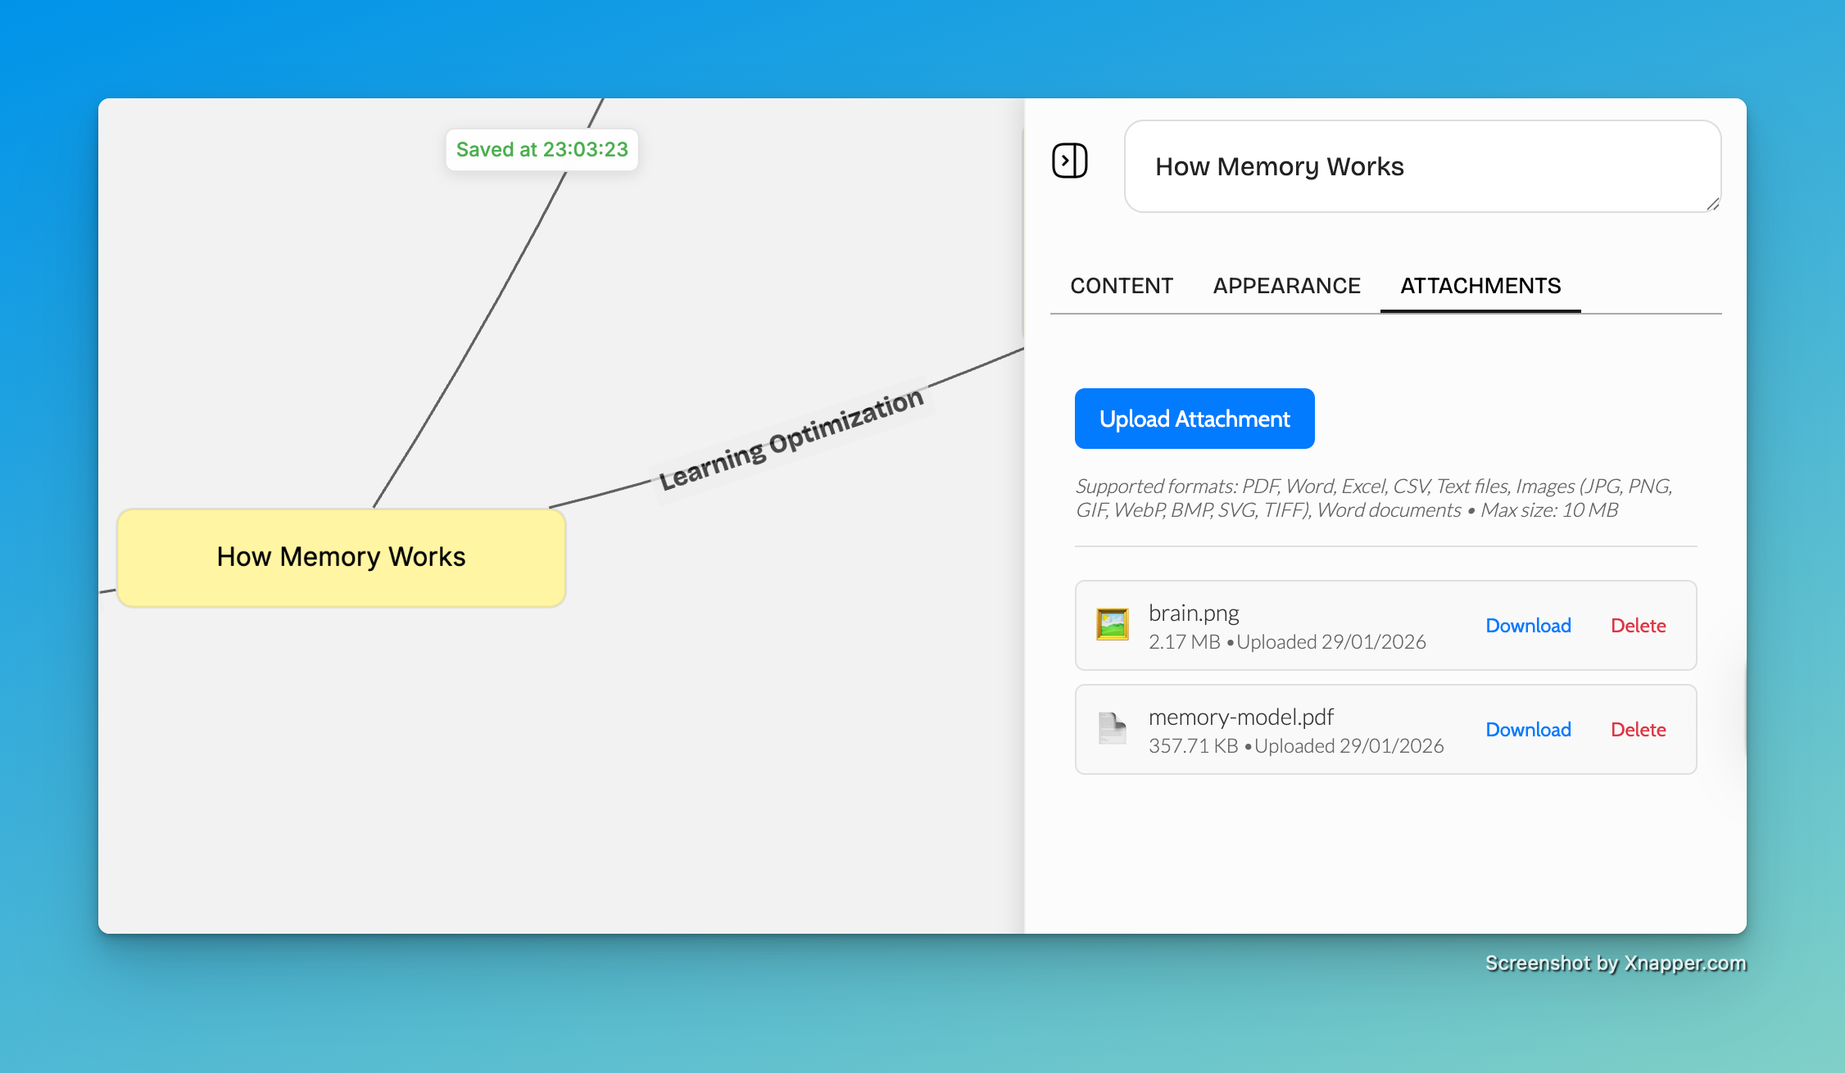Click the Screenshot by Xnapper.com text

1615,963
